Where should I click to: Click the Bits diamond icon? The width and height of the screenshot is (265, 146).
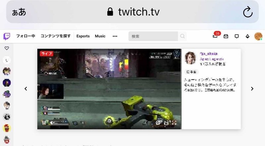247,36
